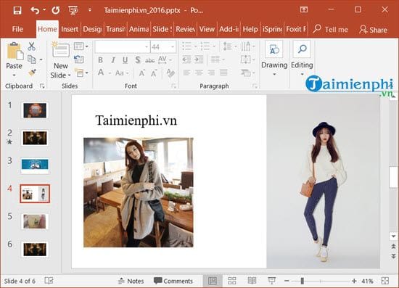Select slide 1 thumbnail
Image resolution: width=399 pixels, height=288 pixels.
(x=35, y=110)
